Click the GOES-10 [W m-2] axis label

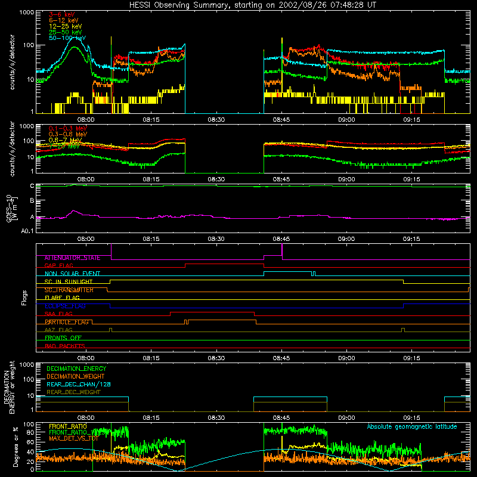coord(12,208)
